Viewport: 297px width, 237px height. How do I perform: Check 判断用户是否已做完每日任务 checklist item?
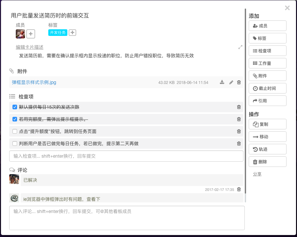15,144
